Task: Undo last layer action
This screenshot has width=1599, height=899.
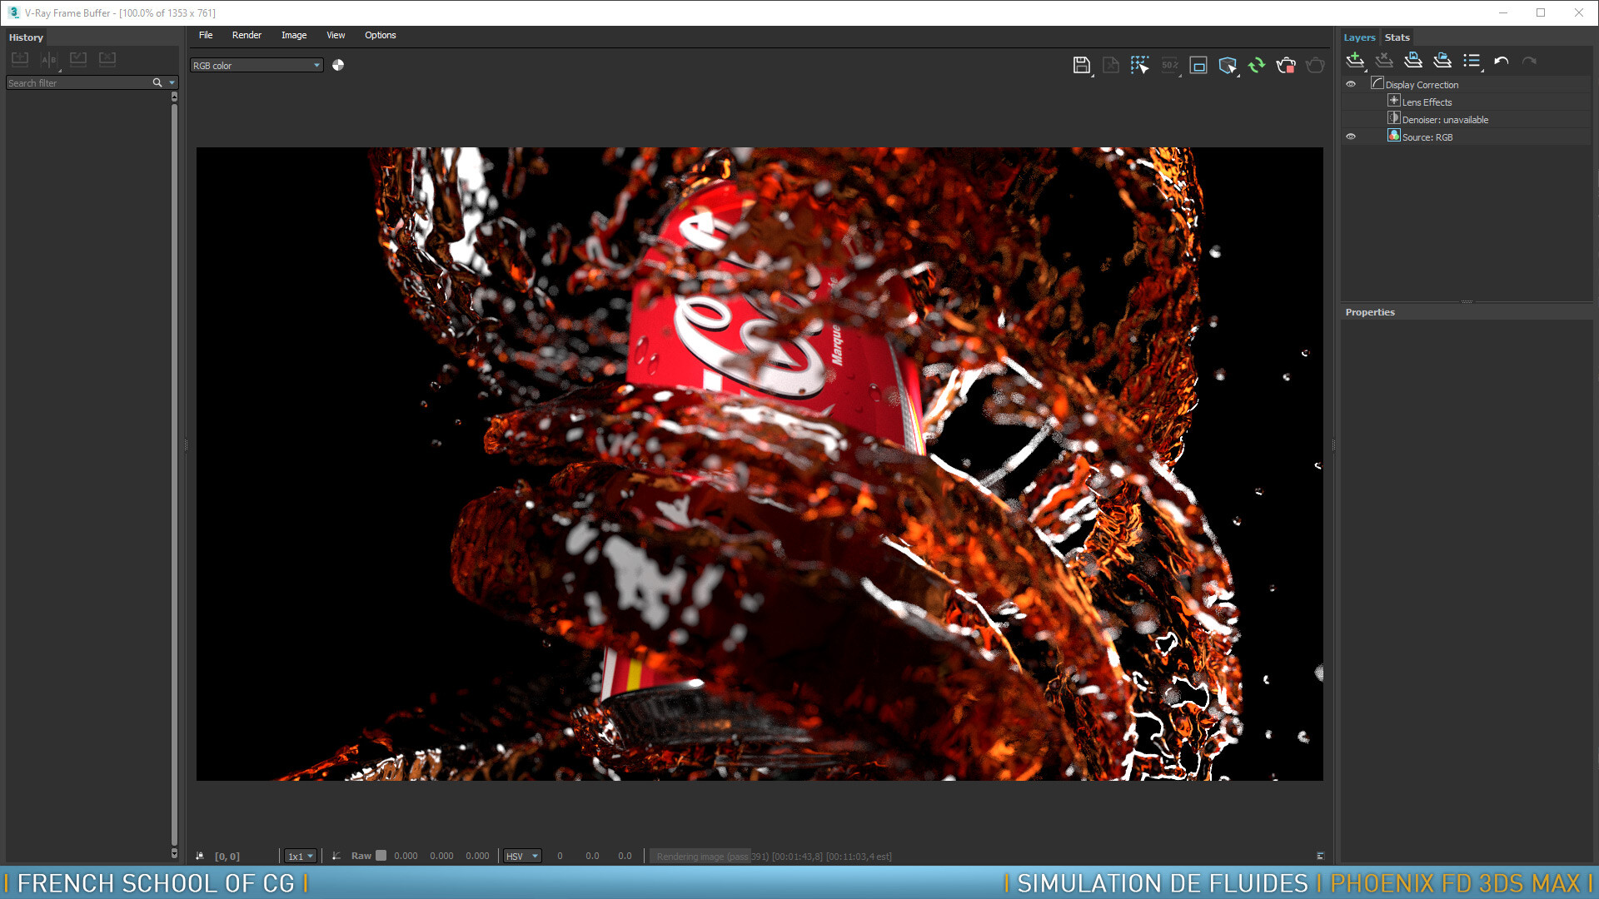Action: (x=1501, y=61)
